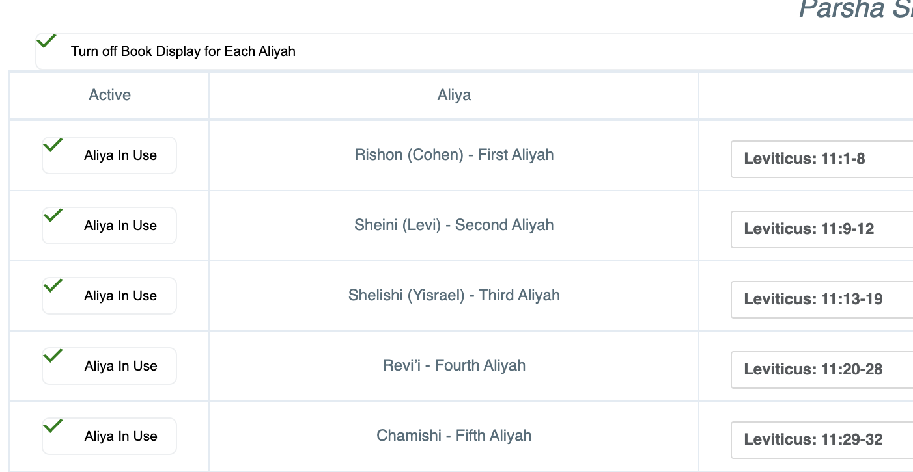The height and width of the screenshot is (472, 913).
Task: Click Sheini (Levi) - Second Aliyah label
Action: click(454, 225)
